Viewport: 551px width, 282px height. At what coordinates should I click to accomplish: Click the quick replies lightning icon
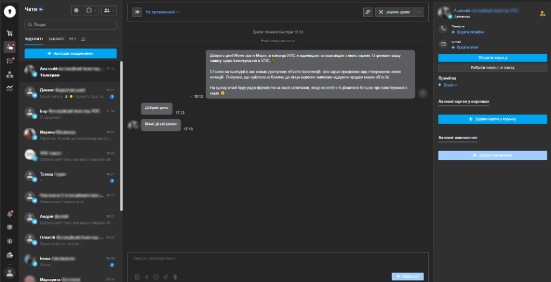146,277
